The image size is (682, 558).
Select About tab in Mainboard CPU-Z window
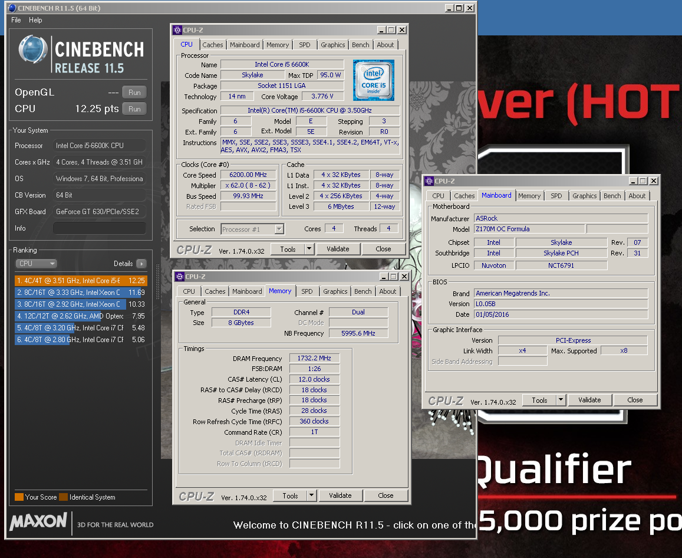pyautogui.click(x=637, y=196)
